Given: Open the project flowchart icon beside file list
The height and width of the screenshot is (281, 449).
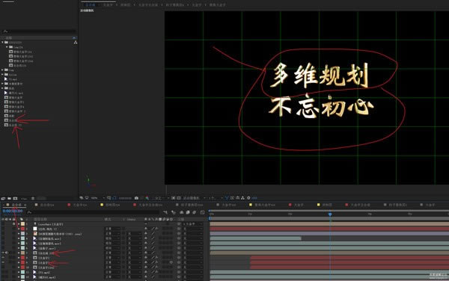Looking at the screenshot, I should (76, 43).
